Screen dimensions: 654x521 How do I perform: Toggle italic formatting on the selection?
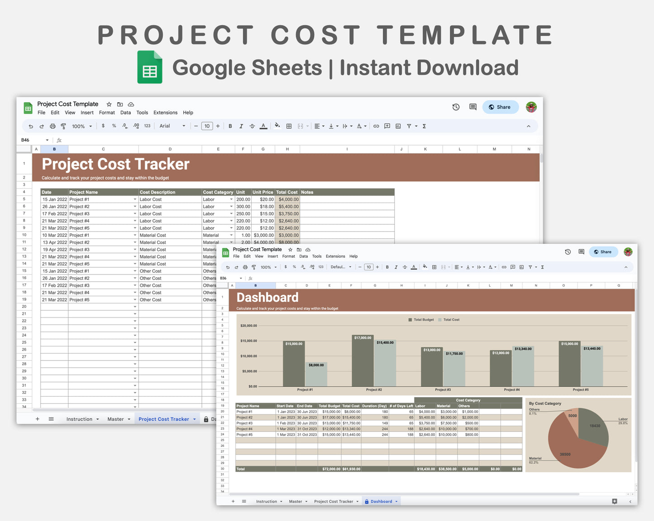(241, 126)
